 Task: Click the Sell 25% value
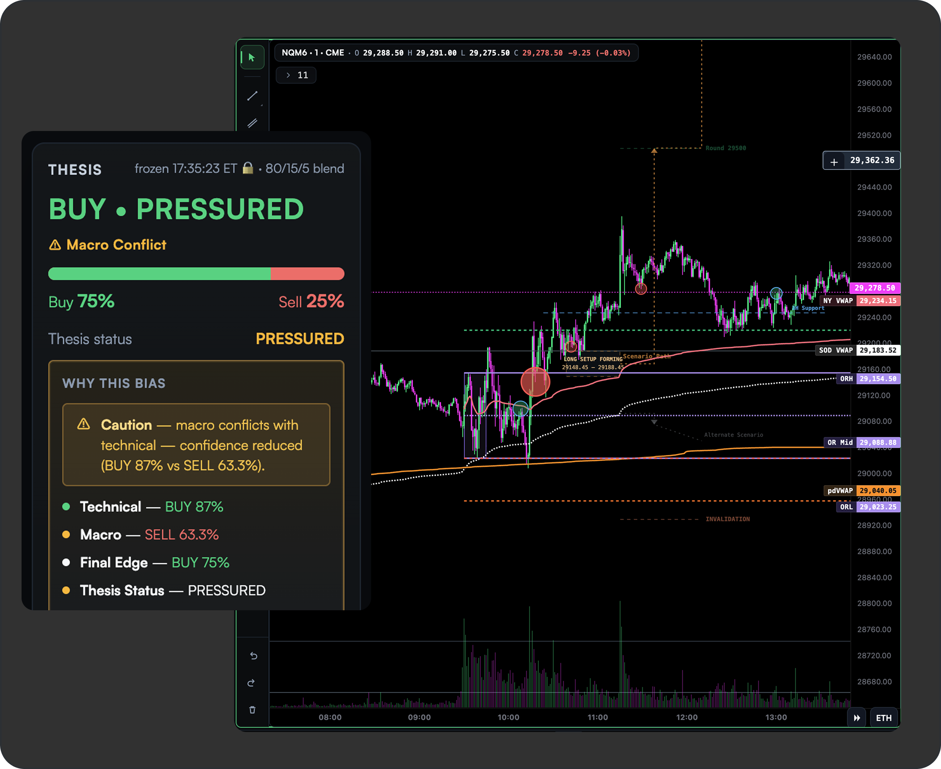coord(311,301)
